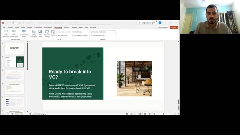Select slide 1 thumbnail
This screenshot has height=135, width=240.
pos(14,48)
